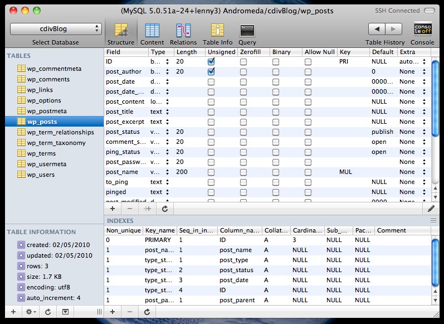Select the wp_commentmeta table

(x=55, y=69)
